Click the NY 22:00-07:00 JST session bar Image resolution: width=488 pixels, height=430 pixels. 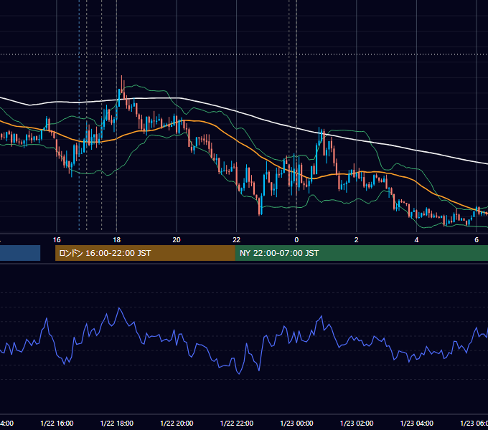361,253
